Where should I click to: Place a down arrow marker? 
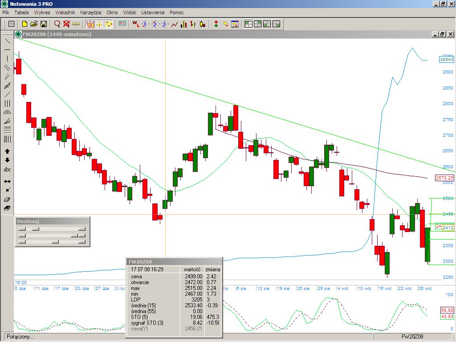(7, 160)
